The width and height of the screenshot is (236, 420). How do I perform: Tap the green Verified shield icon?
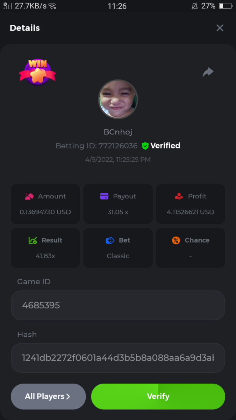click(x=145, y=146)
